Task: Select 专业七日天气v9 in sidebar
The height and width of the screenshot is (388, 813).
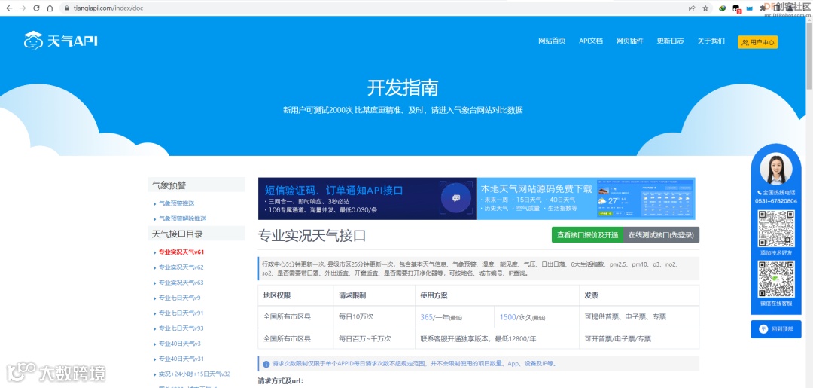Action: [179, 298]
